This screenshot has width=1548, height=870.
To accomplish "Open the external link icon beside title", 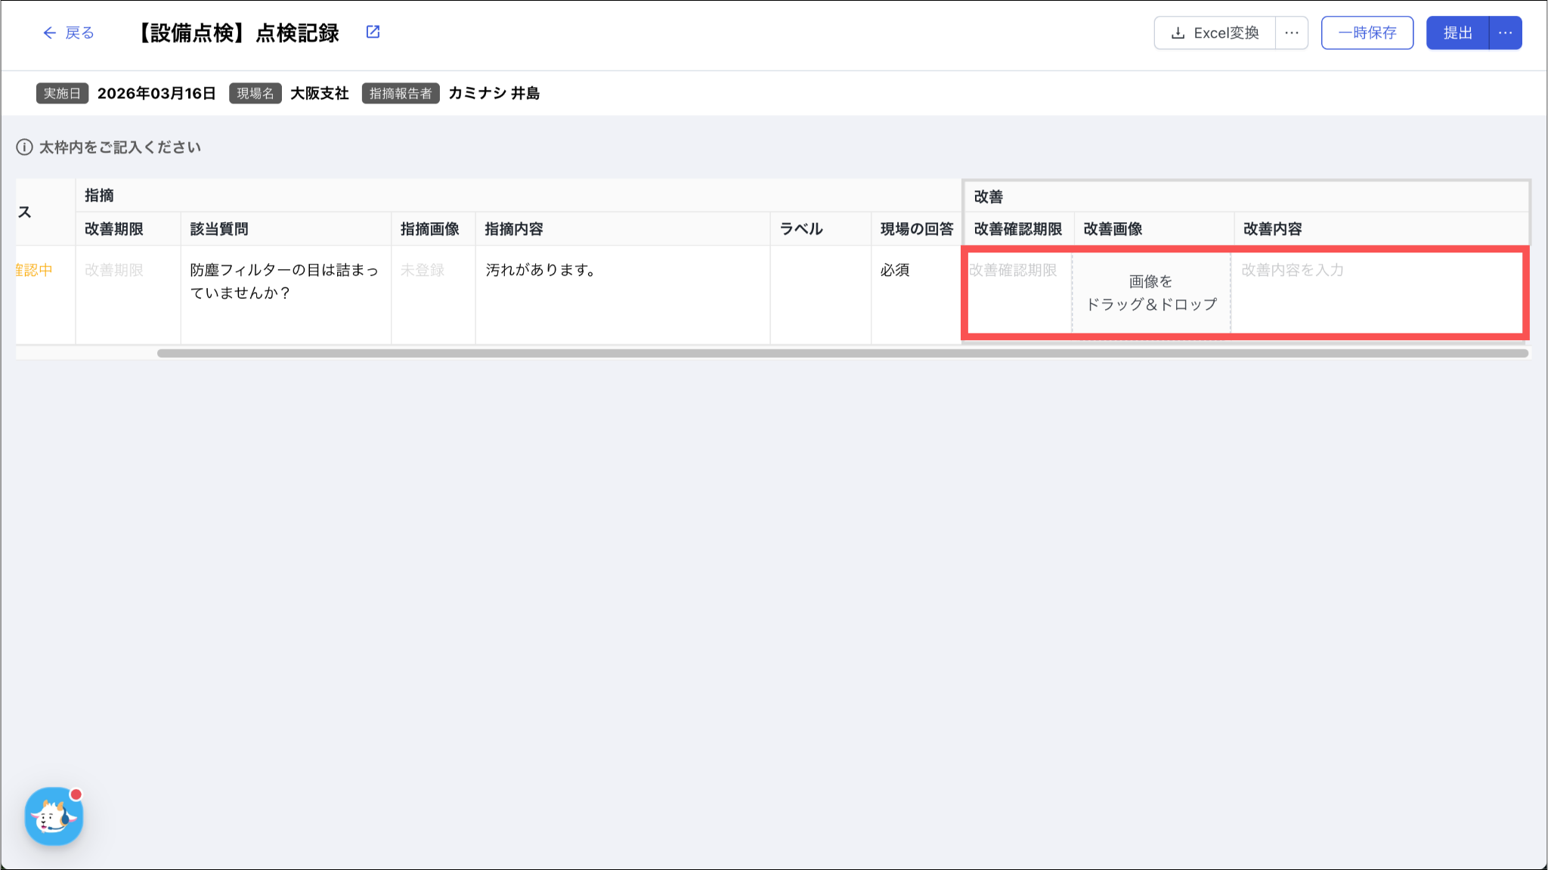I will pos(373,32).
